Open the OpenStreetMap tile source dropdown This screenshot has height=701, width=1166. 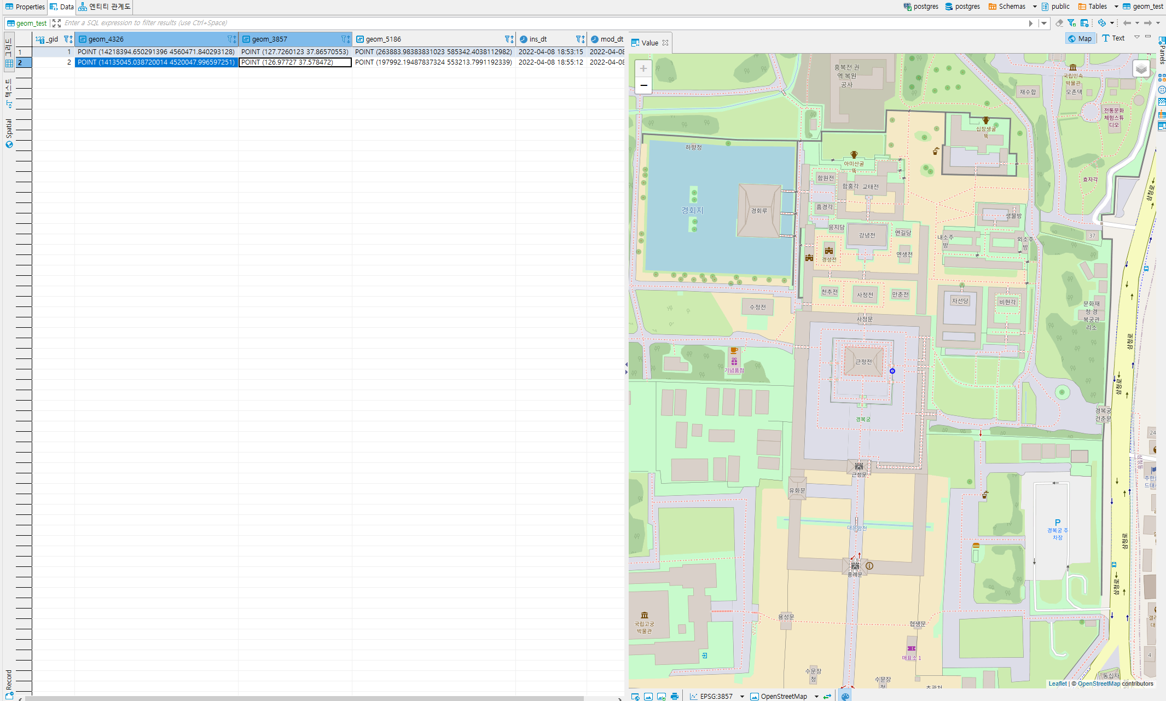(816, 697)
